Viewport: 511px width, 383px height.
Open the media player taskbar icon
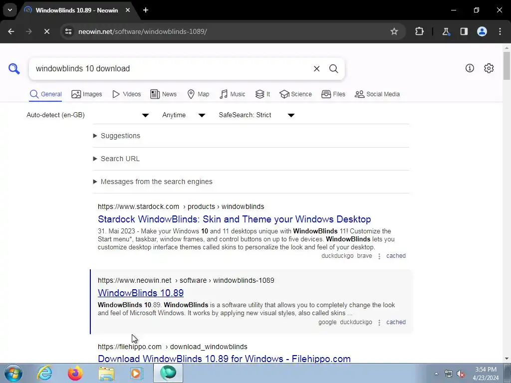coord(137,373)
